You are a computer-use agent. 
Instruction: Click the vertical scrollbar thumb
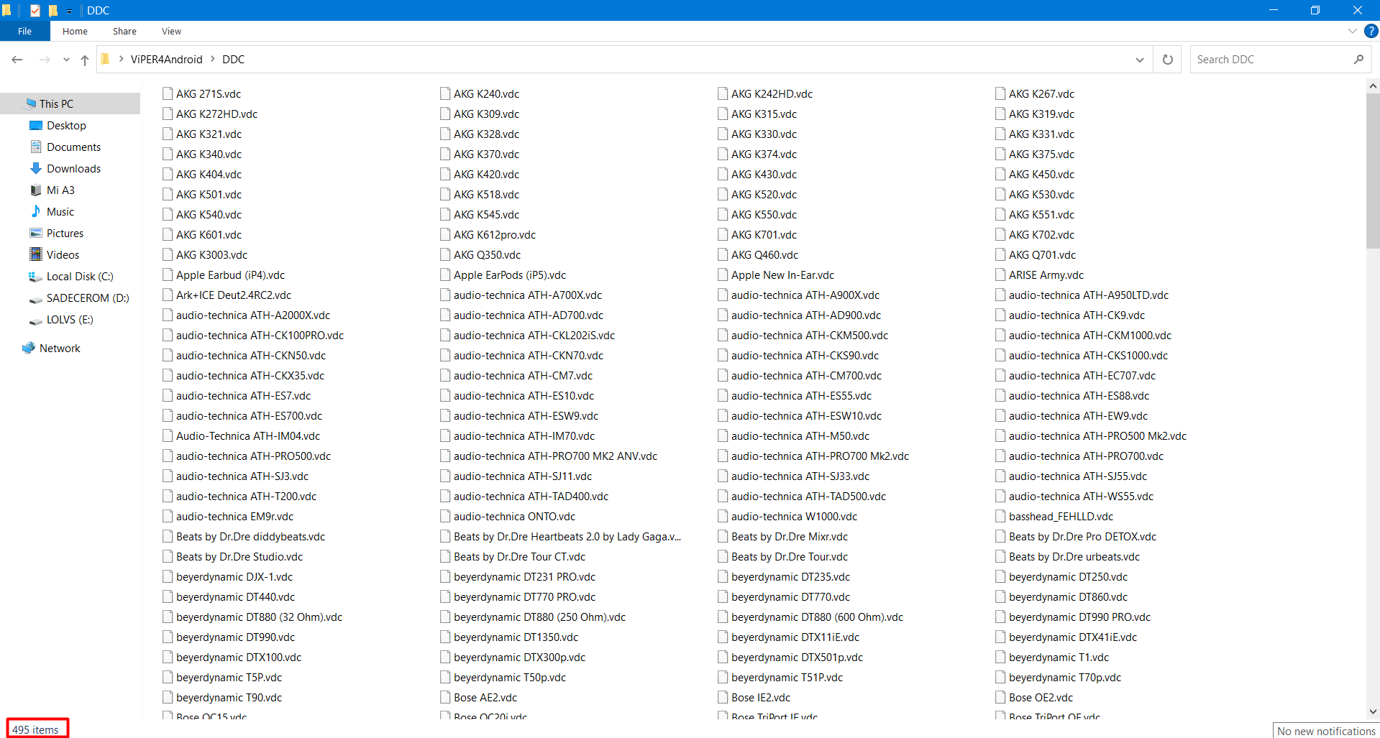pos(1373,170)
